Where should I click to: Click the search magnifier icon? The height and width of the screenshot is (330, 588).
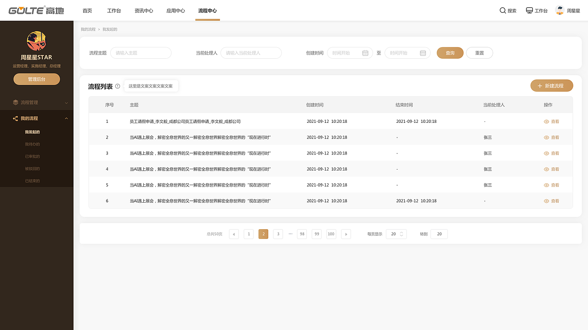click(503, 11)
